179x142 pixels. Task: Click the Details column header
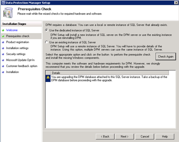tap(109, 73)
